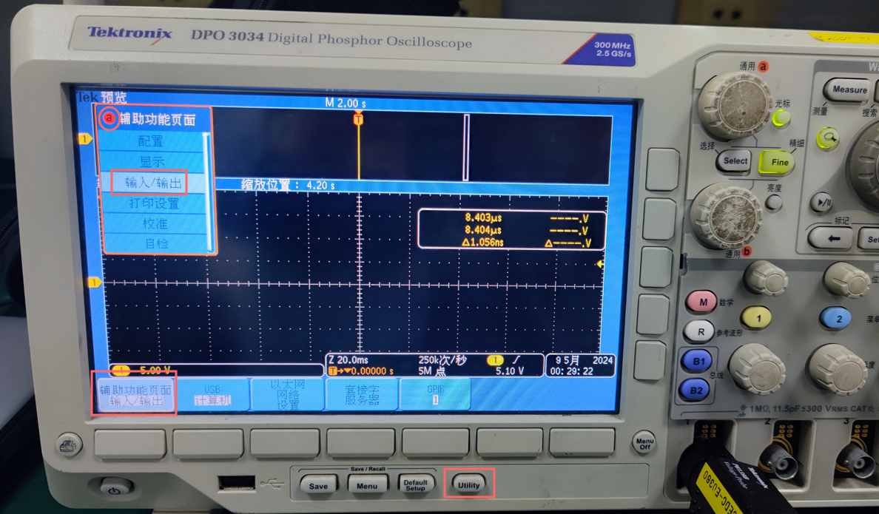Tap the printer hardcopy button
This screenshot has width=879, height=514.
pos(69,446)
